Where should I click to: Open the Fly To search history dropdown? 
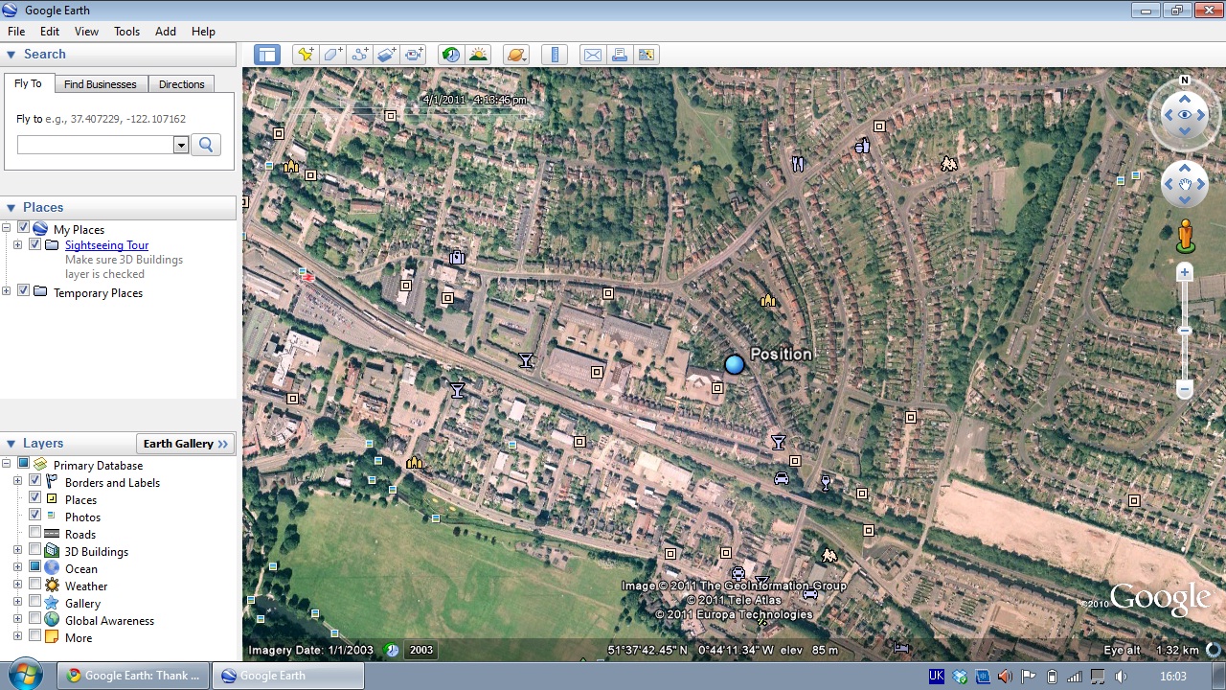pyautogui.click(x=180, y=145)
